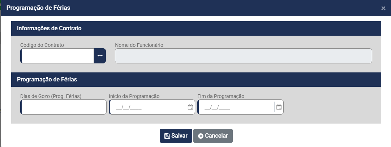The image size is (391, 147).
Task: Focus the Código do Contrato input field
Action: click(58, 56)
